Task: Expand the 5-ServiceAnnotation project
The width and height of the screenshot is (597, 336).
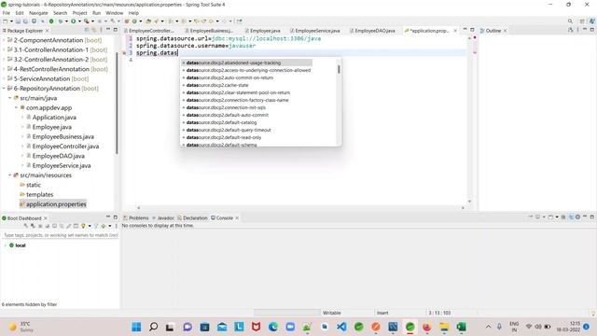Action: coord(4,78)
